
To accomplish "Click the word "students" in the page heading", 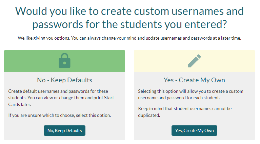I will pos(172,24).
